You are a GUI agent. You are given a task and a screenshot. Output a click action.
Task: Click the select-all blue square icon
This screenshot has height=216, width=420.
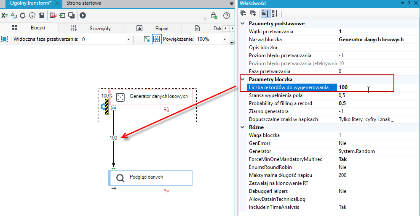4,39
